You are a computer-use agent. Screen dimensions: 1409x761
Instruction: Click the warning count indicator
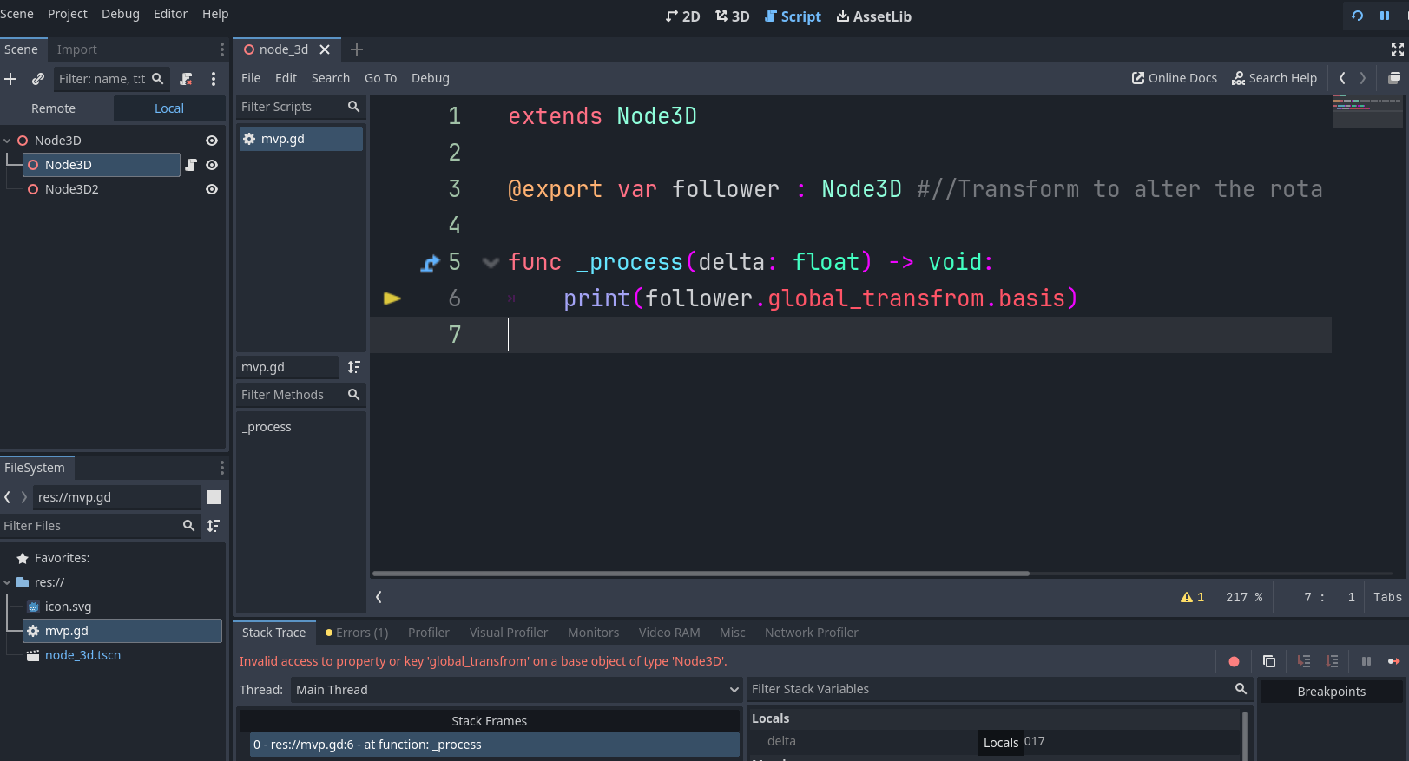point(1192,597)
